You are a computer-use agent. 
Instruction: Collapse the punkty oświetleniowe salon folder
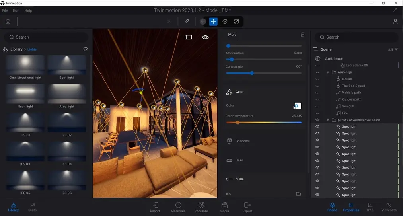(x=328, y=120)
